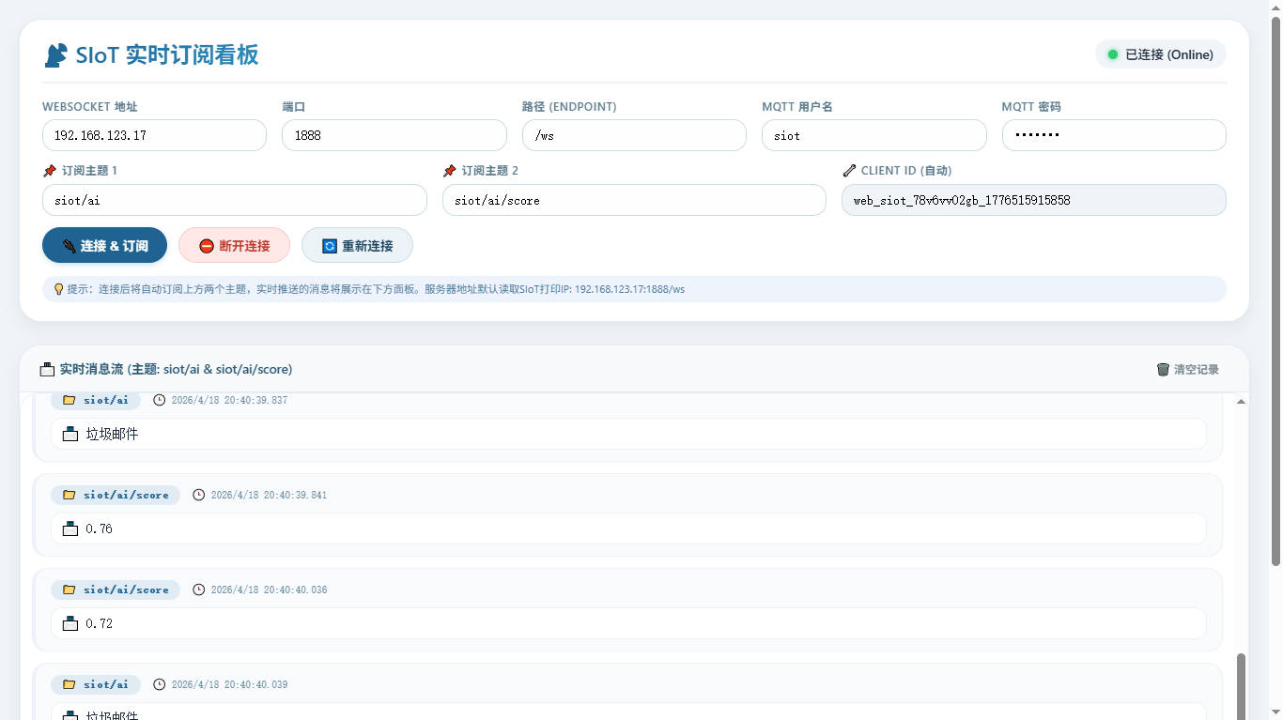Click the folder icon in the siot/ai tag at 20:40:39.837

69,400
